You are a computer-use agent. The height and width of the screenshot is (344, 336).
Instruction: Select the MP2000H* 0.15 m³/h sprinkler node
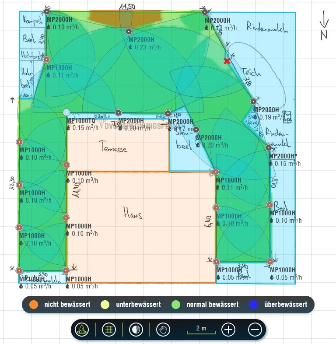click(269, 148)
